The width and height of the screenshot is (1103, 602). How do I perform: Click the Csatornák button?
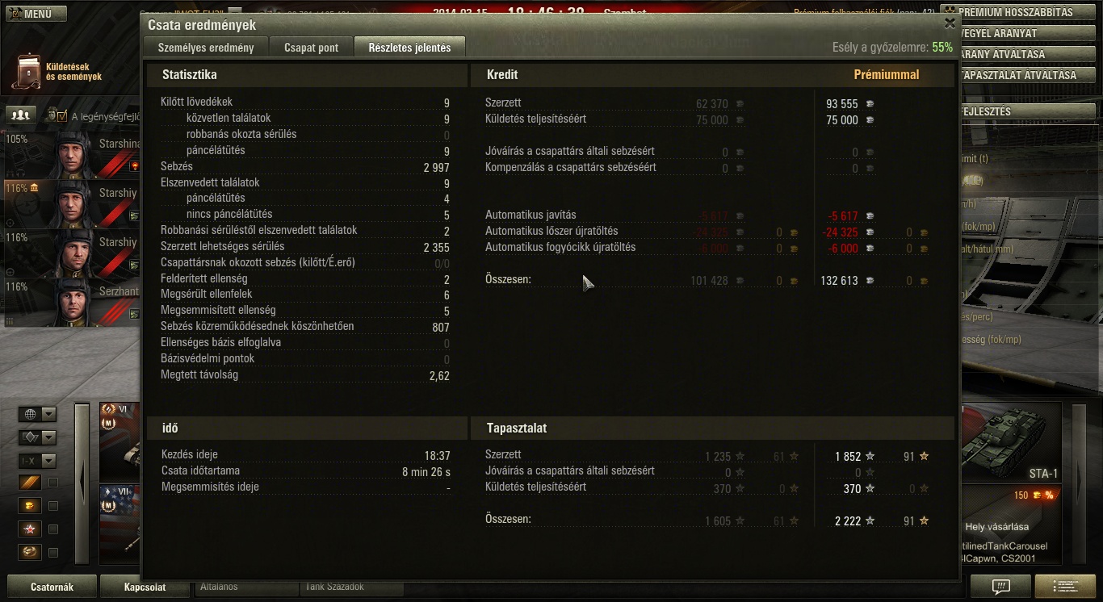(52, 587)
